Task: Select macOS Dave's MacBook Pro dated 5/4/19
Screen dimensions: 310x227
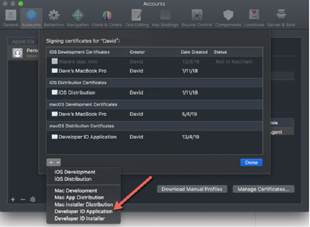Action: click(x=155, y=114)
